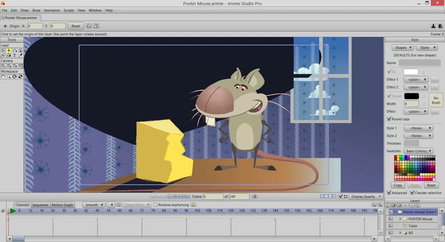This screenshot has width=445, height=242.
Task: Switch to the Motion Graph tab
Action: pyautogui.click(x=62, y=205)
